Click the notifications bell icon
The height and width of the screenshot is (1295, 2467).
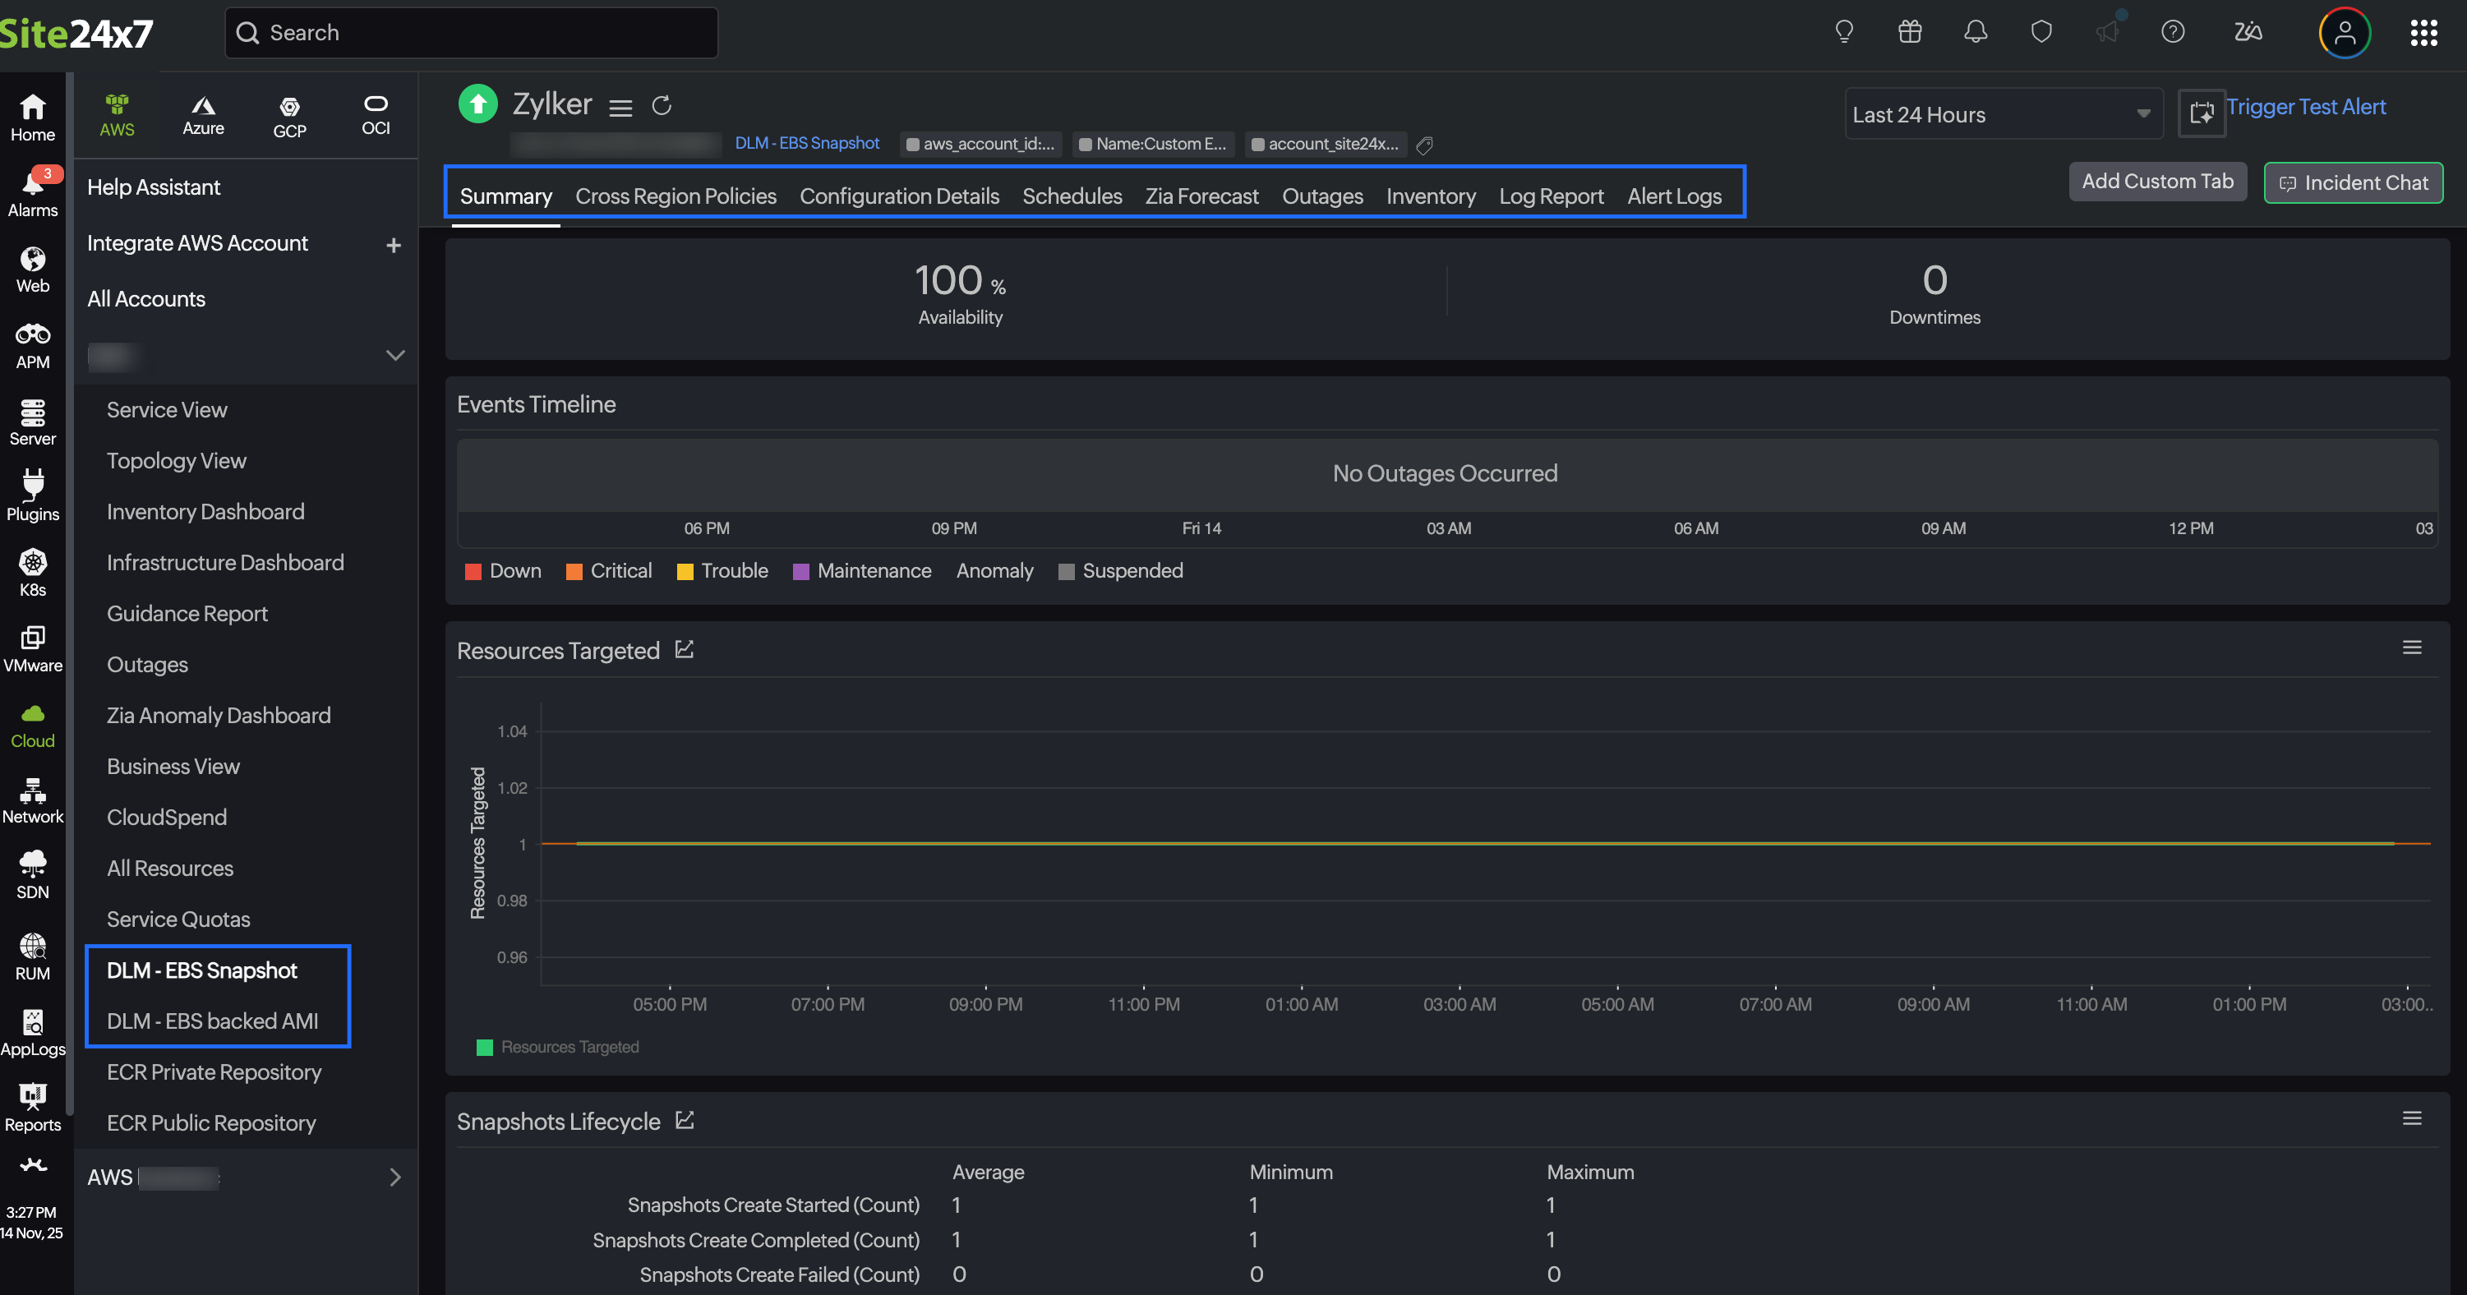(1975, 33)
